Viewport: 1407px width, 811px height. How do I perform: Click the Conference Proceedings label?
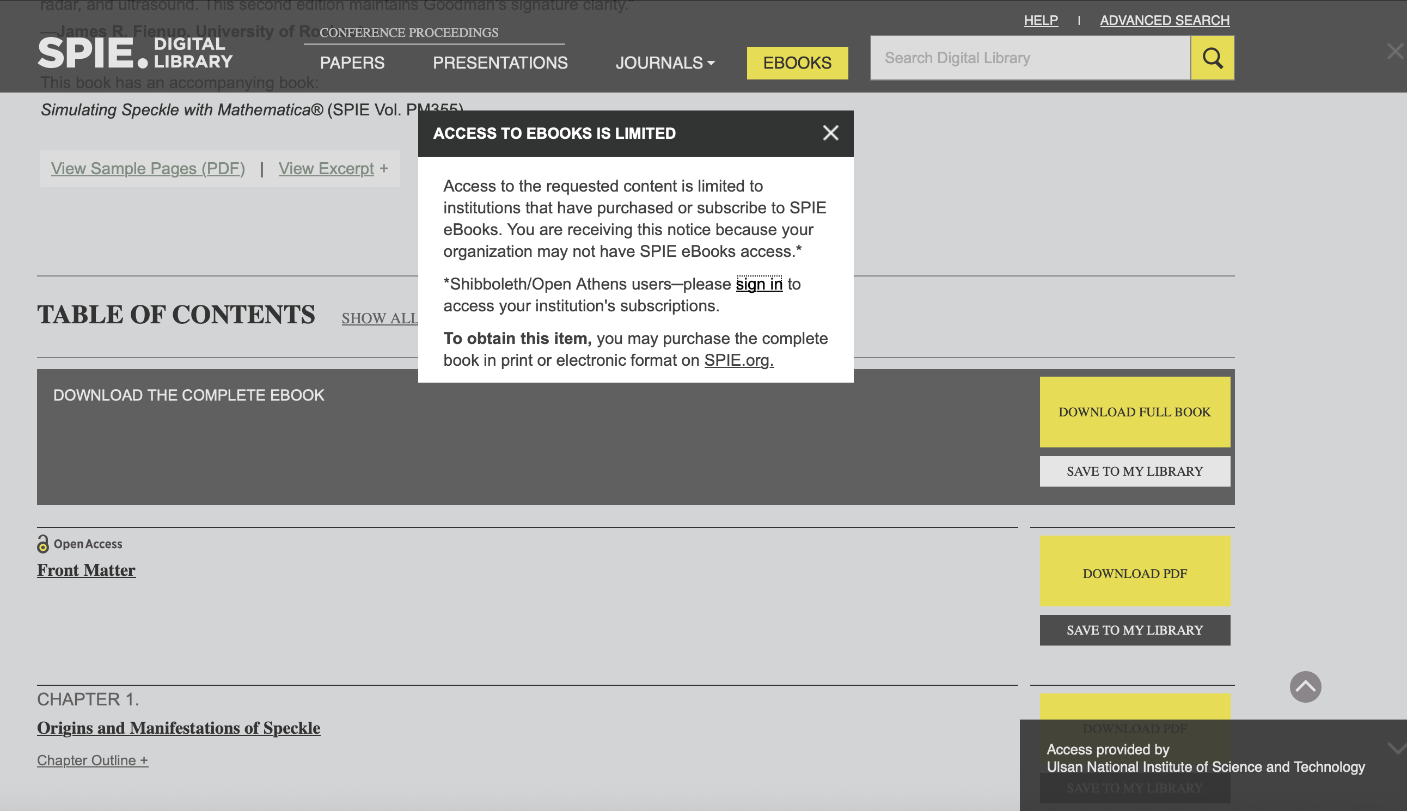[409, 32]
